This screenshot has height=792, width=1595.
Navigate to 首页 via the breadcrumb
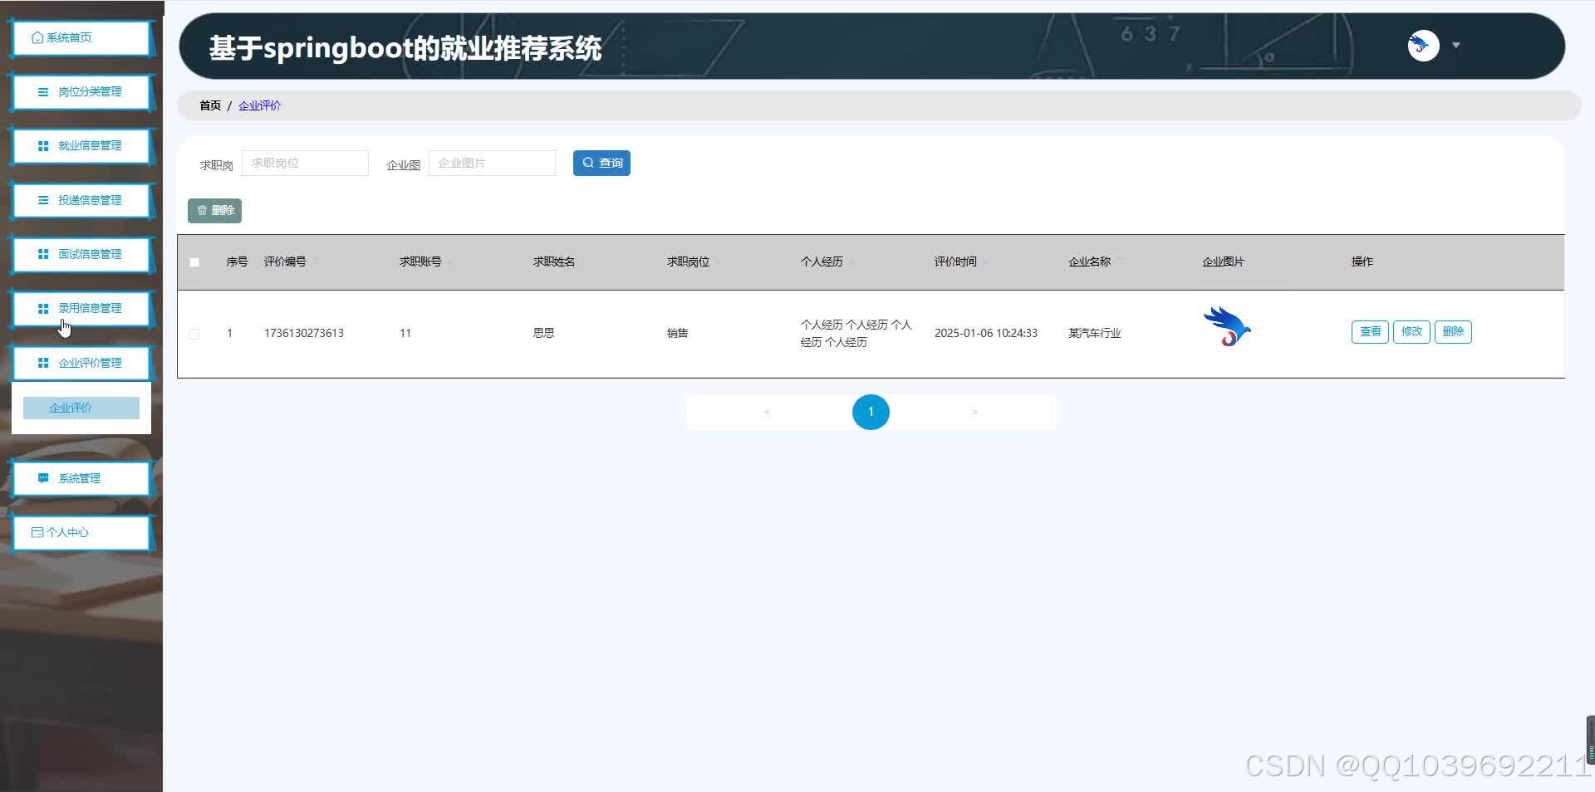tap(209, 105)
